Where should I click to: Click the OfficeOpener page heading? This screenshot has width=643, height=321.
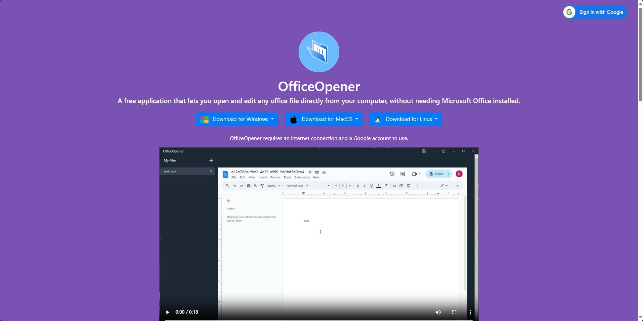pyautogui.click(x=319, y=87)
